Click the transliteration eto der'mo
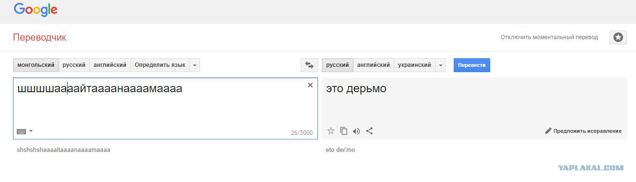 pos(341,150)
